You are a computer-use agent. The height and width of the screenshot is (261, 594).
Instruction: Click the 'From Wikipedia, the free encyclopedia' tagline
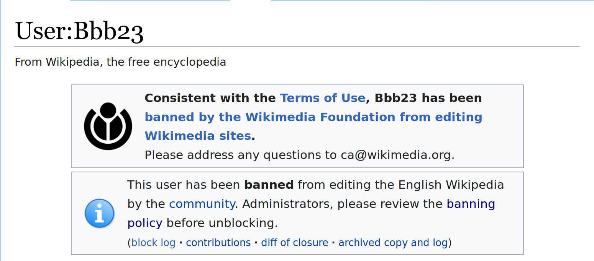[120, 62]
